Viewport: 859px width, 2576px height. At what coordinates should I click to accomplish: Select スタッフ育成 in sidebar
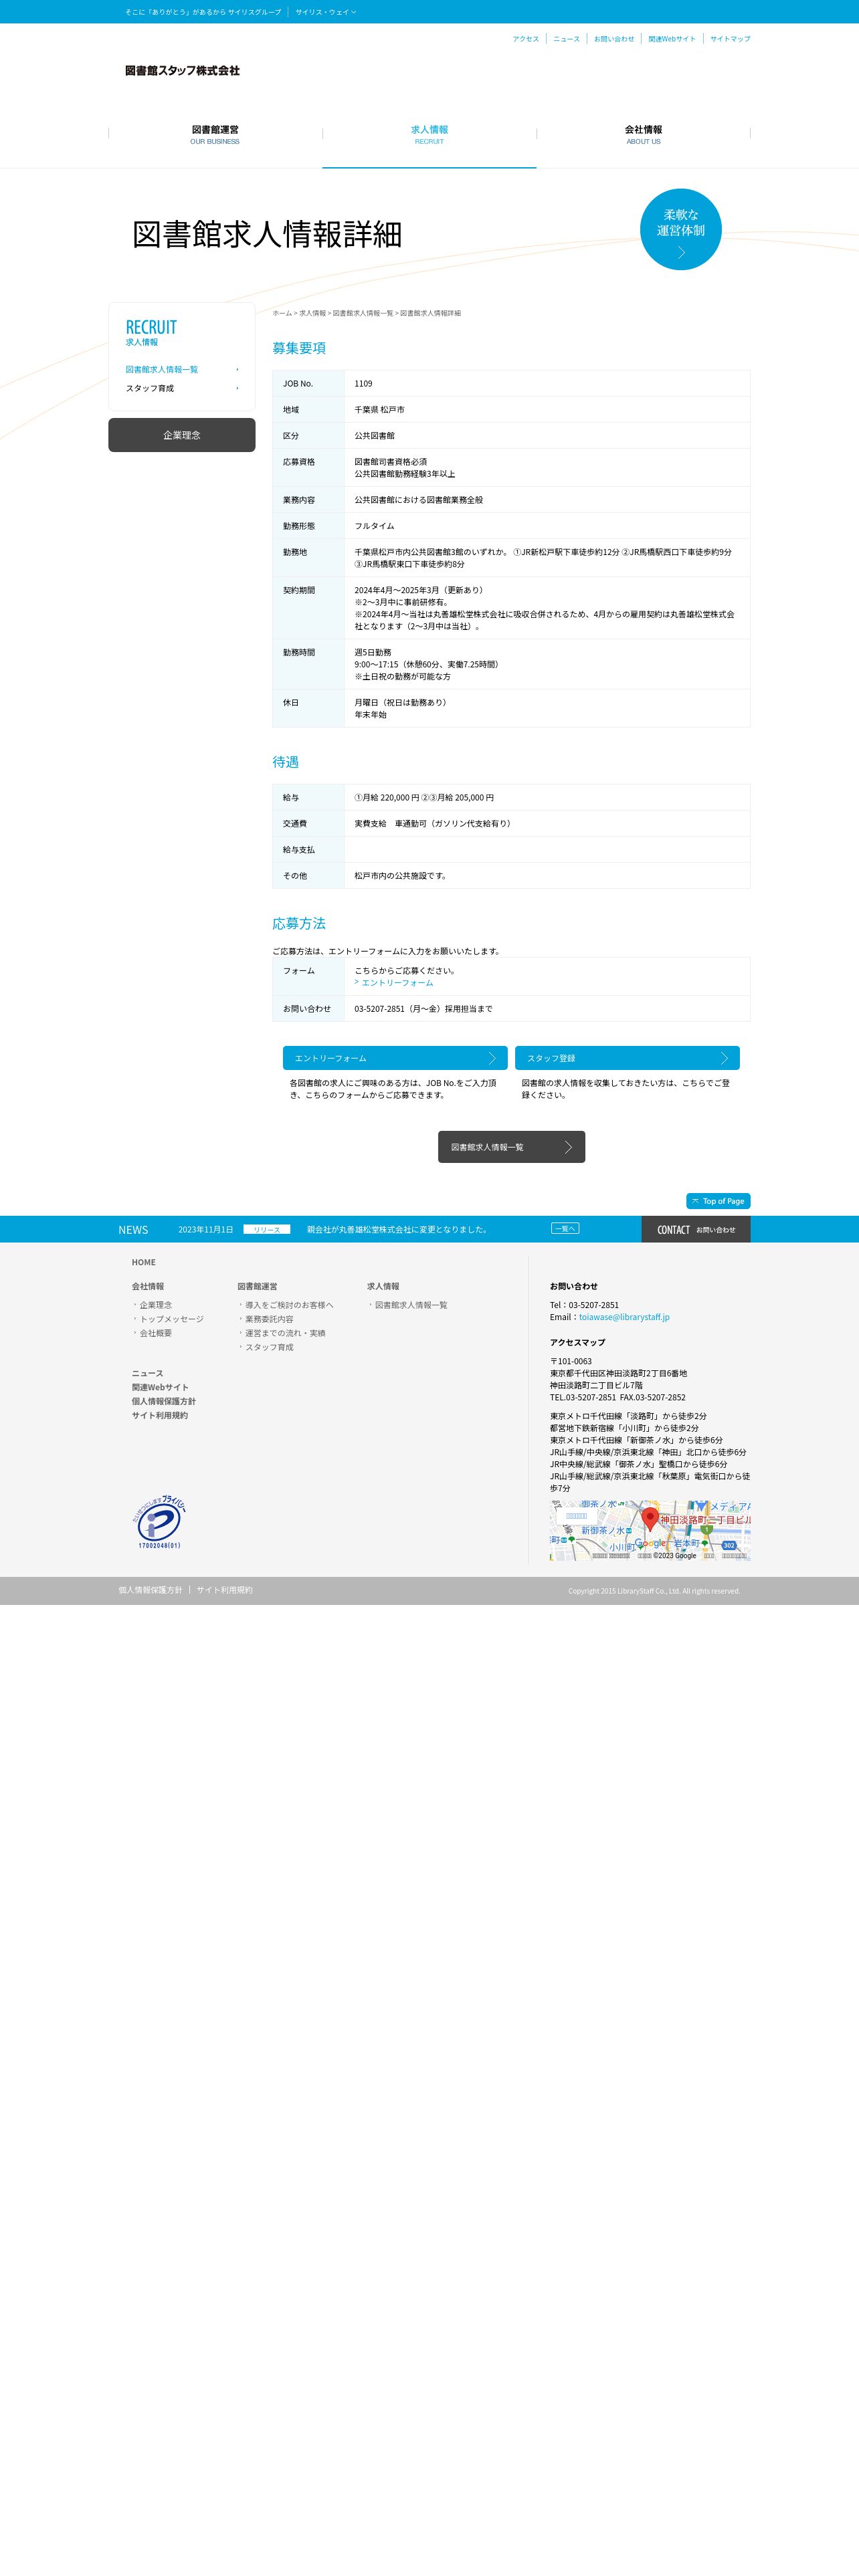tap(182, 388)
